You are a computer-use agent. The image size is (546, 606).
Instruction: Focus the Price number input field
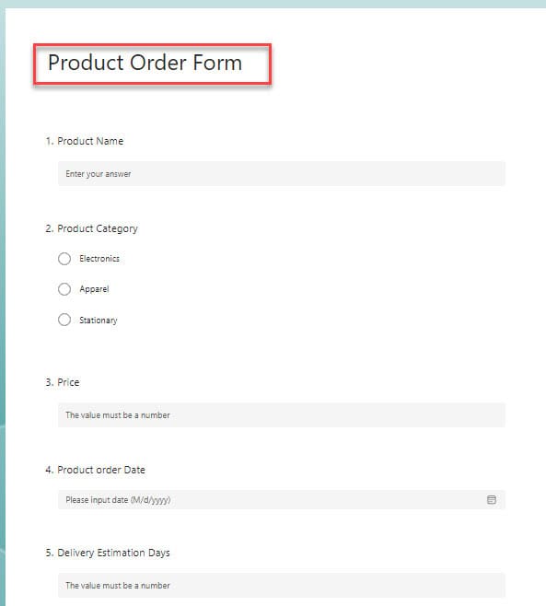(x=282, y=414)
